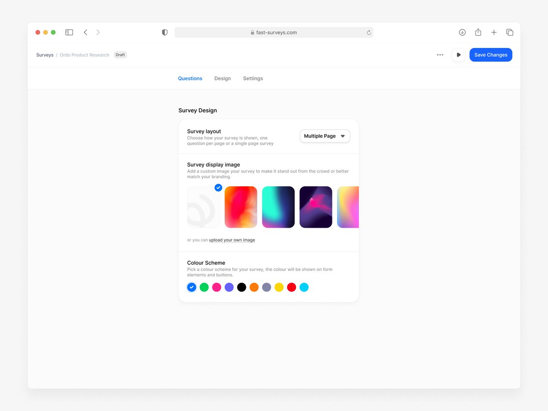This screenshot has height=411, width=548.
Task: Open the browser downloads icon
Action: pyautogui.click(x=462, y=32)
